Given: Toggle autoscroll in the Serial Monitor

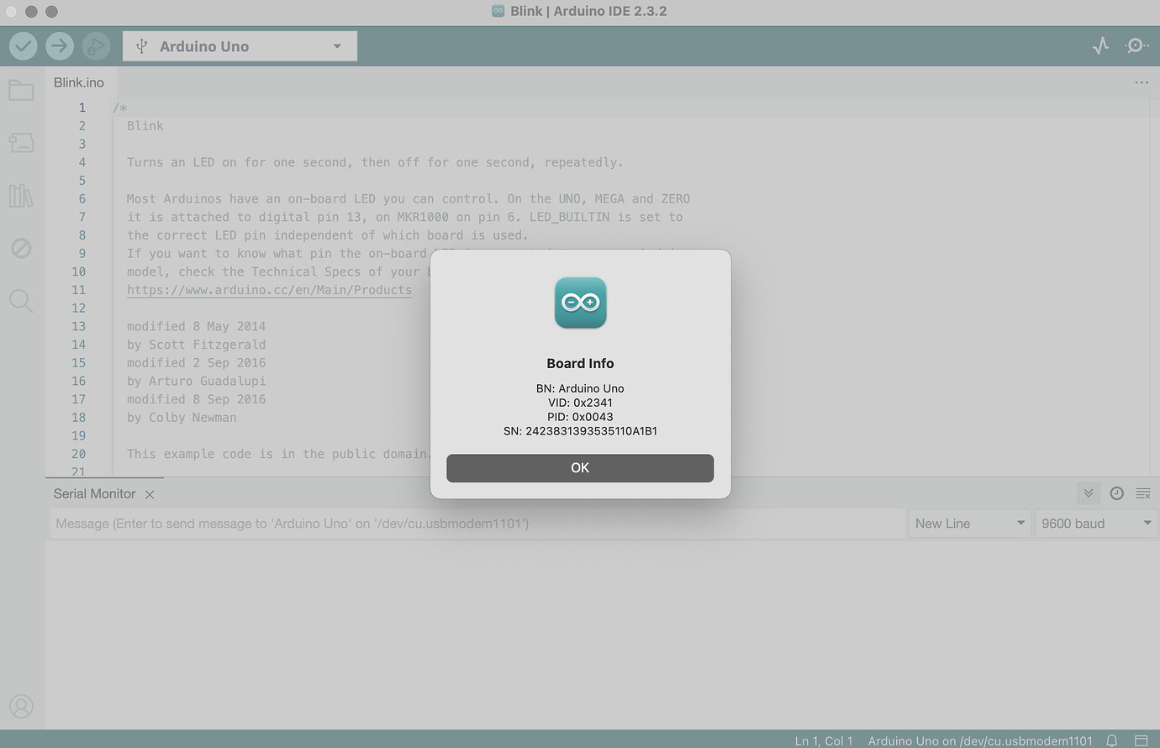Looking at the screenshot, I should coord(1088,493).
